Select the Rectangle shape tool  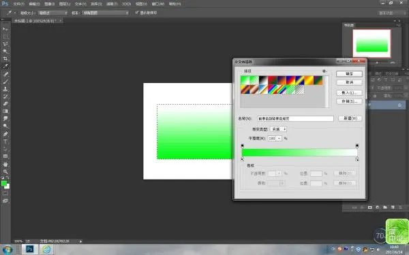point(5,156)
